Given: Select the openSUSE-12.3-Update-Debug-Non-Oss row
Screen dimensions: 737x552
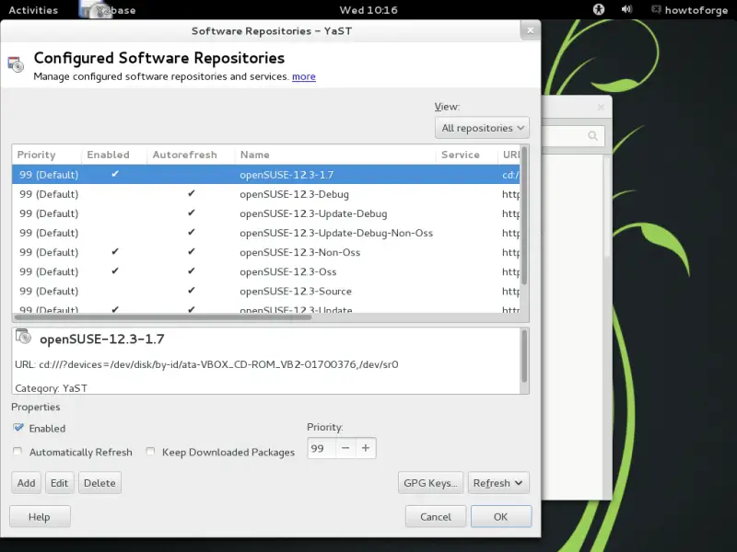Looking at the screenshot, I should pos(266,233).
